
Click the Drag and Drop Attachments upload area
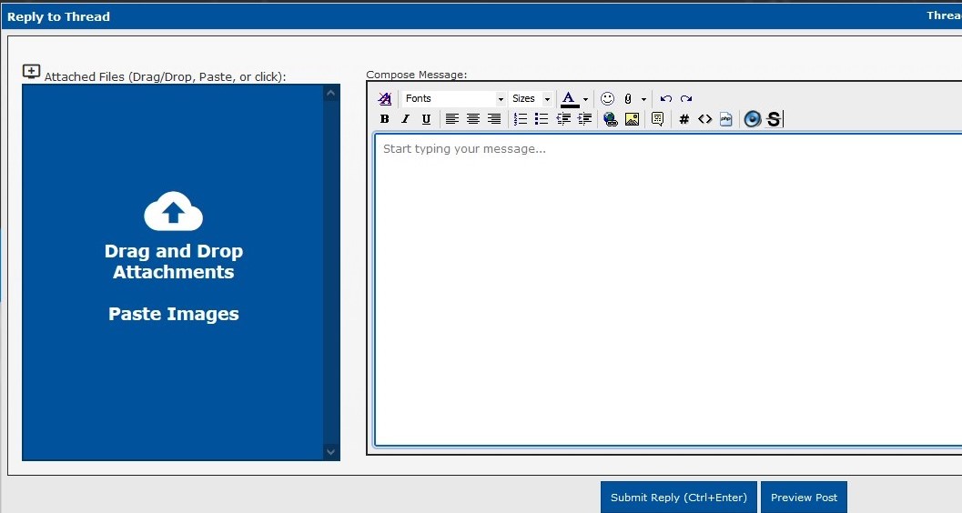click(173, 272)
